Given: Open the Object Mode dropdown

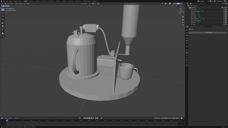Looking at the screenshot, I should pyautogui.click(x=9, y=3).
